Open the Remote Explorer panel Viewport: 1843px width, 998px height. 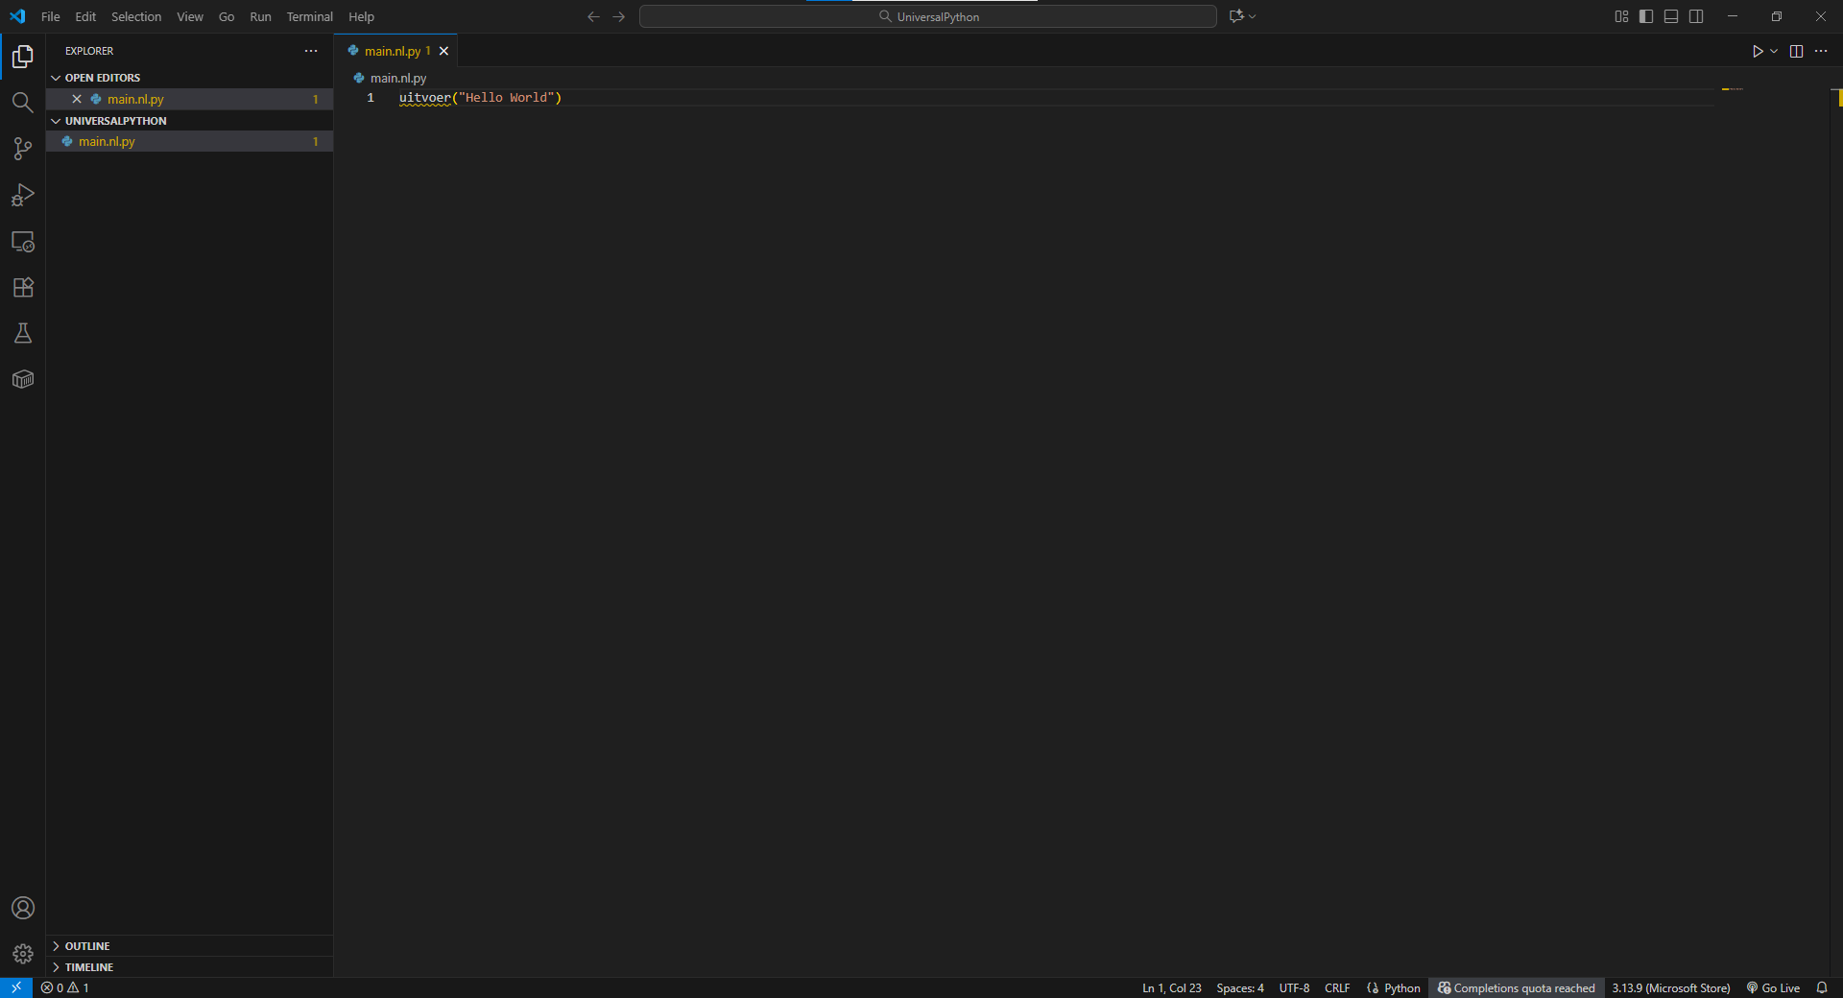click(22, 241)
